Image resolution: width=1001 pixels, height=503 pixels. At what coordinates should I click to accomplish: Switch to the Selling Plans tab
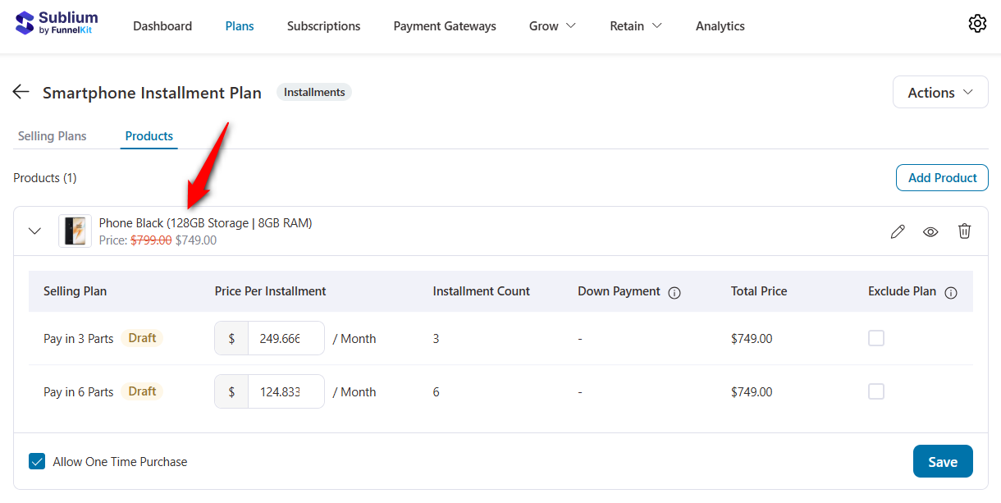click(x=51, y=135)
